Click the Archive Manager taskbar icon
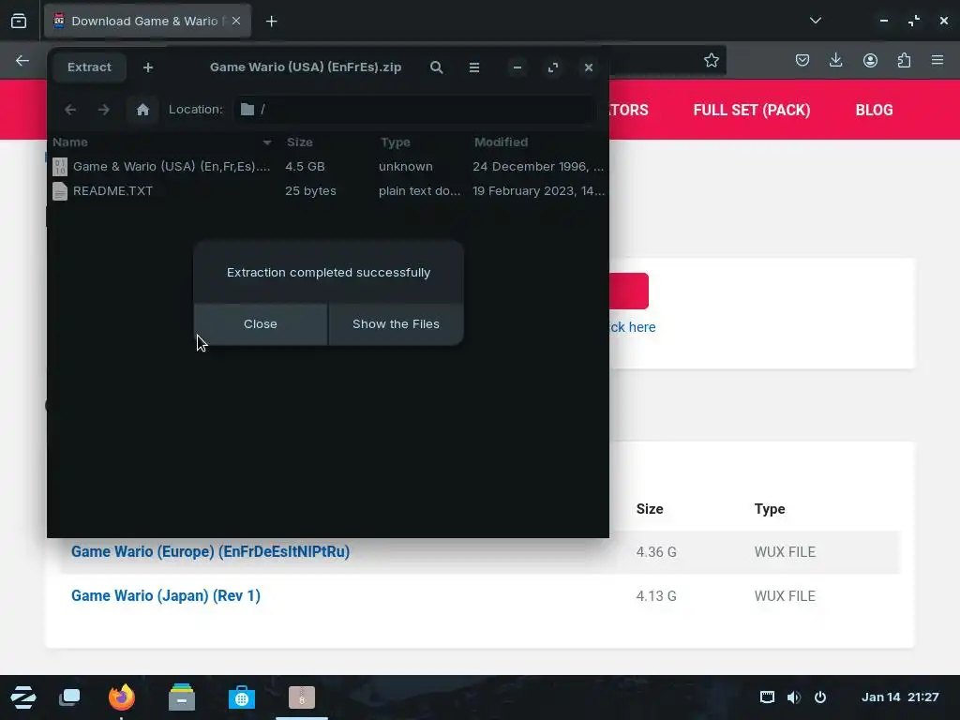960x720 pixels. [x=302, y=697]
